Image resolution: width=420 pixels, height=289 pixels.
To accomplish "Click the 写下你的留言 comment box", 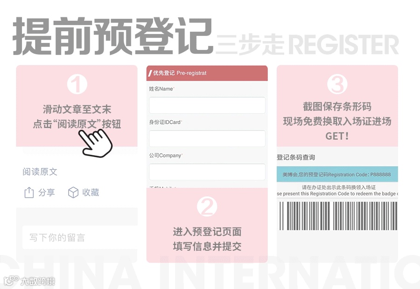I will (80, 237).
